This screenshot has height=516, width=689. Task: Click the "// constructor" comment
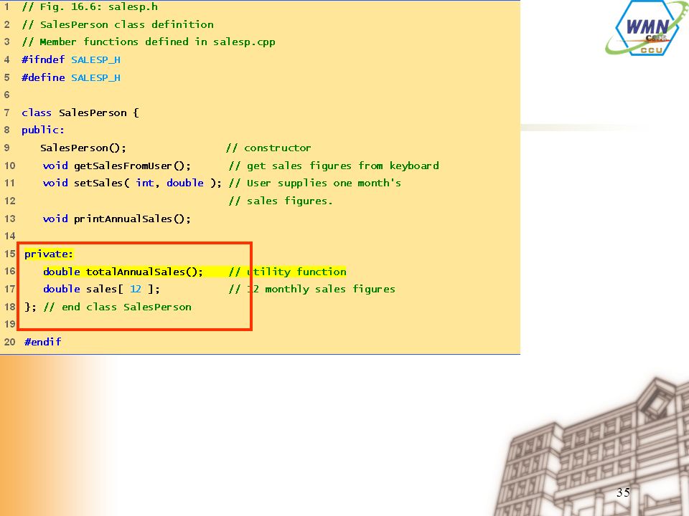point(268,148)
